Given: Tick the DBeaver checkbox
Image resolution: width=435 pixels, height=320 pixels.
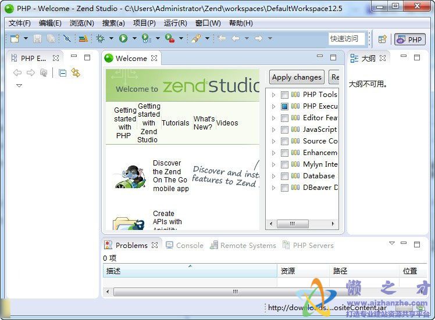Looking at the screenshot, I should (284, 188).
